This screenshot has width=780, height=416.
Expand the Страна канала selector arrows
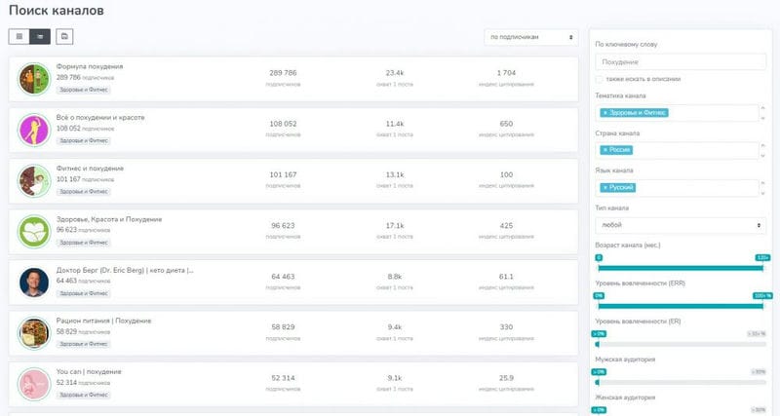tap(762, 150)
